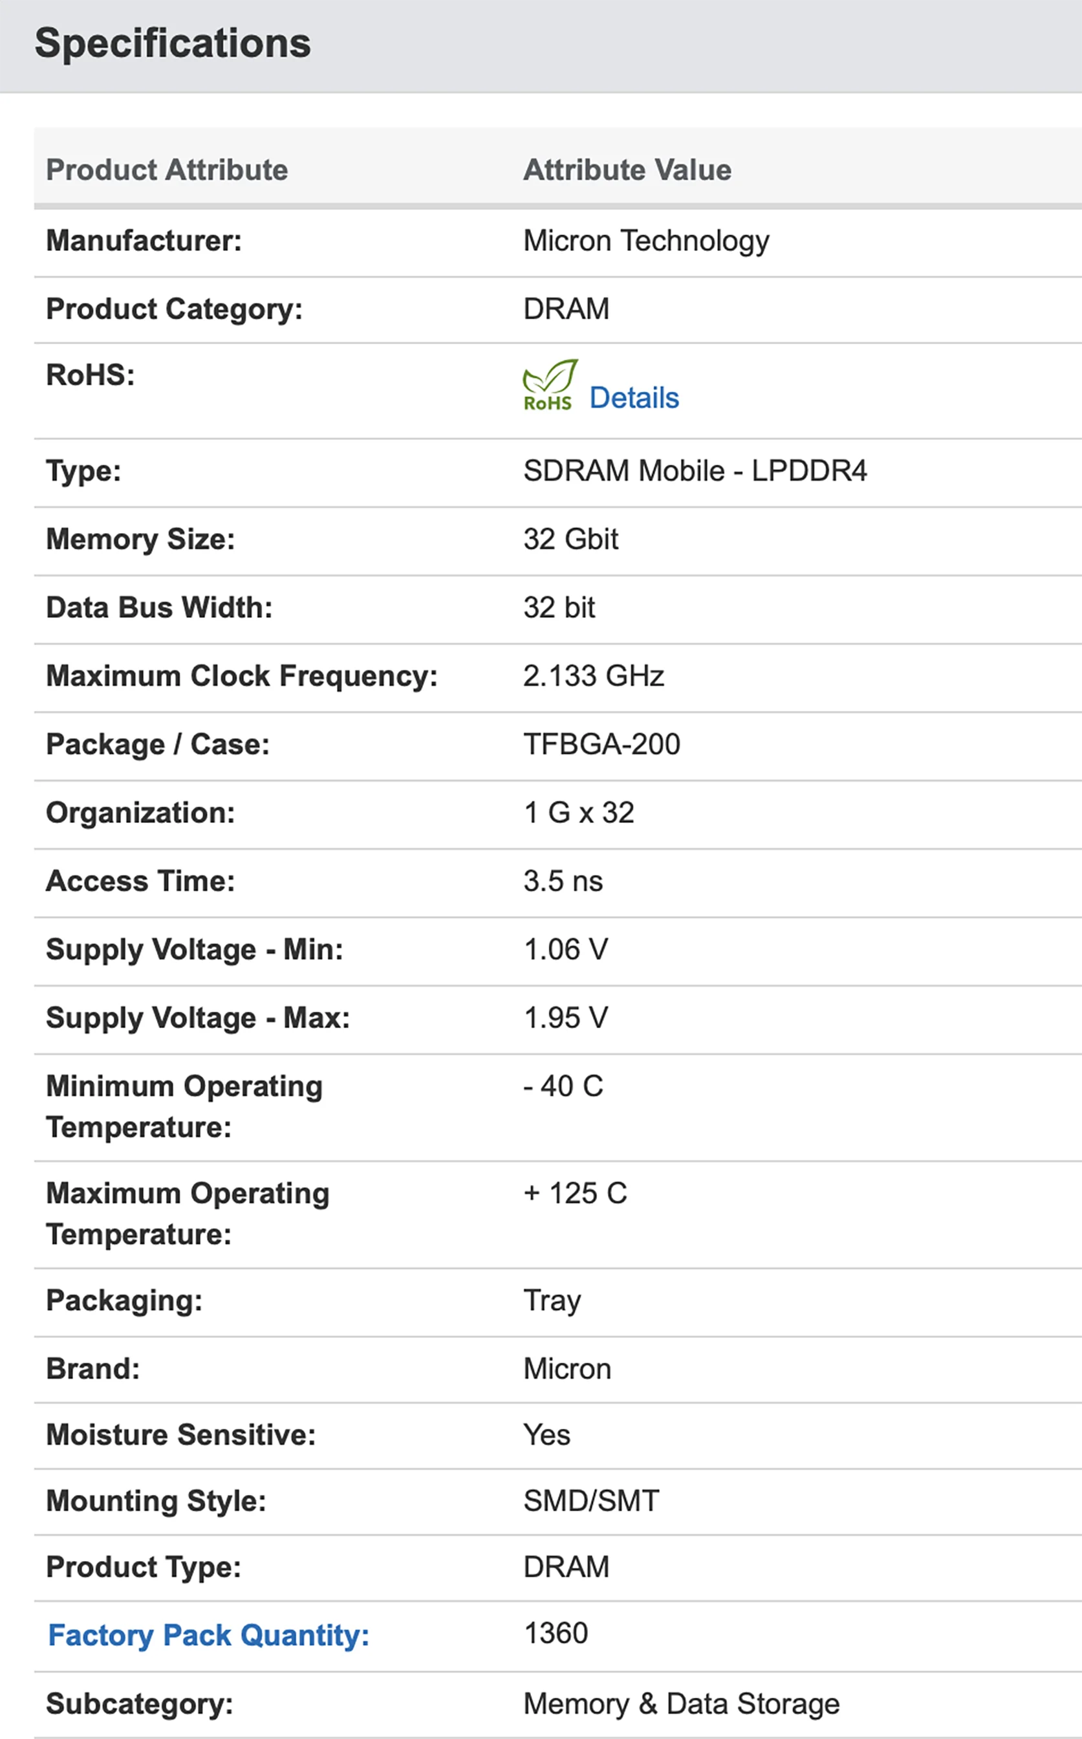Select the Memory & Data Storage subcategory value

click(680, 1703)
